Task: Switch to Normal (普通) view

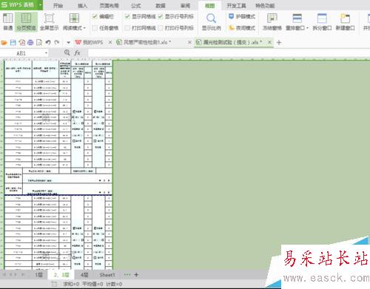Action: [x=7, y=21]
